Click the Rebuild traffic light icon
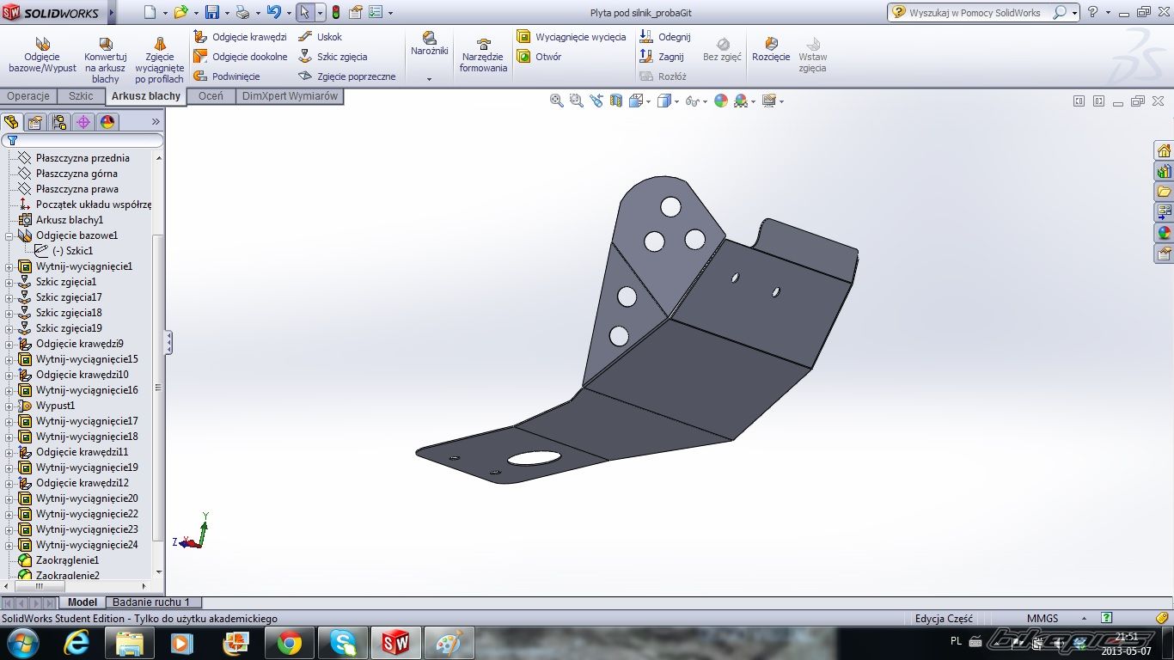This screenshot has width=1174, height=660. point(335,12)
